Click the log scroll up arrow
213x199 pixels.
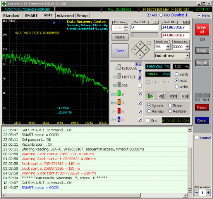click(x=190, y=129)
